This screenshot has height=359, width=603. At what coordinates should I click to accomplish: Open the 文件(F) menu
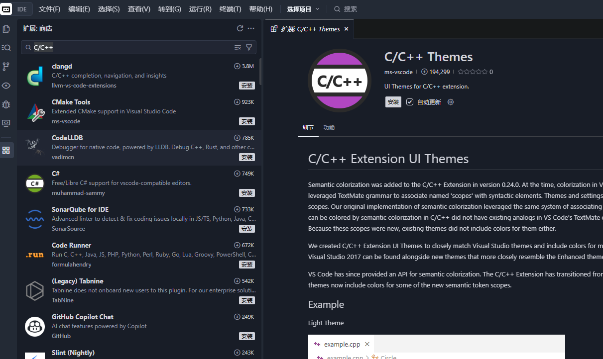click(49, 9)
